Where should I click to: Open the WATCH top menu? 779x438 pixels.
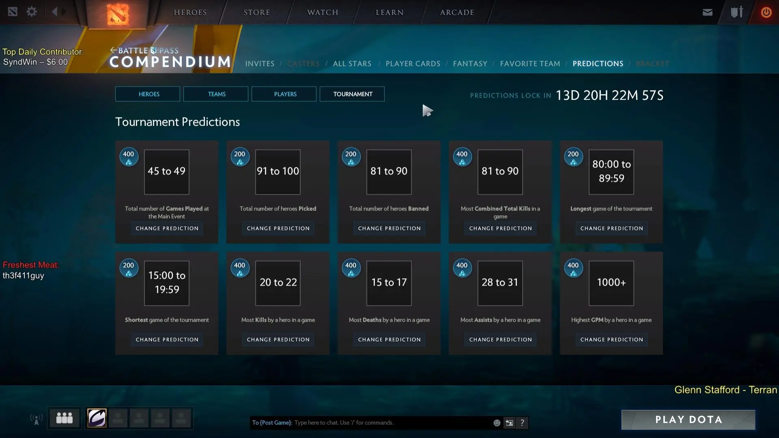click(x=323, y=13)
